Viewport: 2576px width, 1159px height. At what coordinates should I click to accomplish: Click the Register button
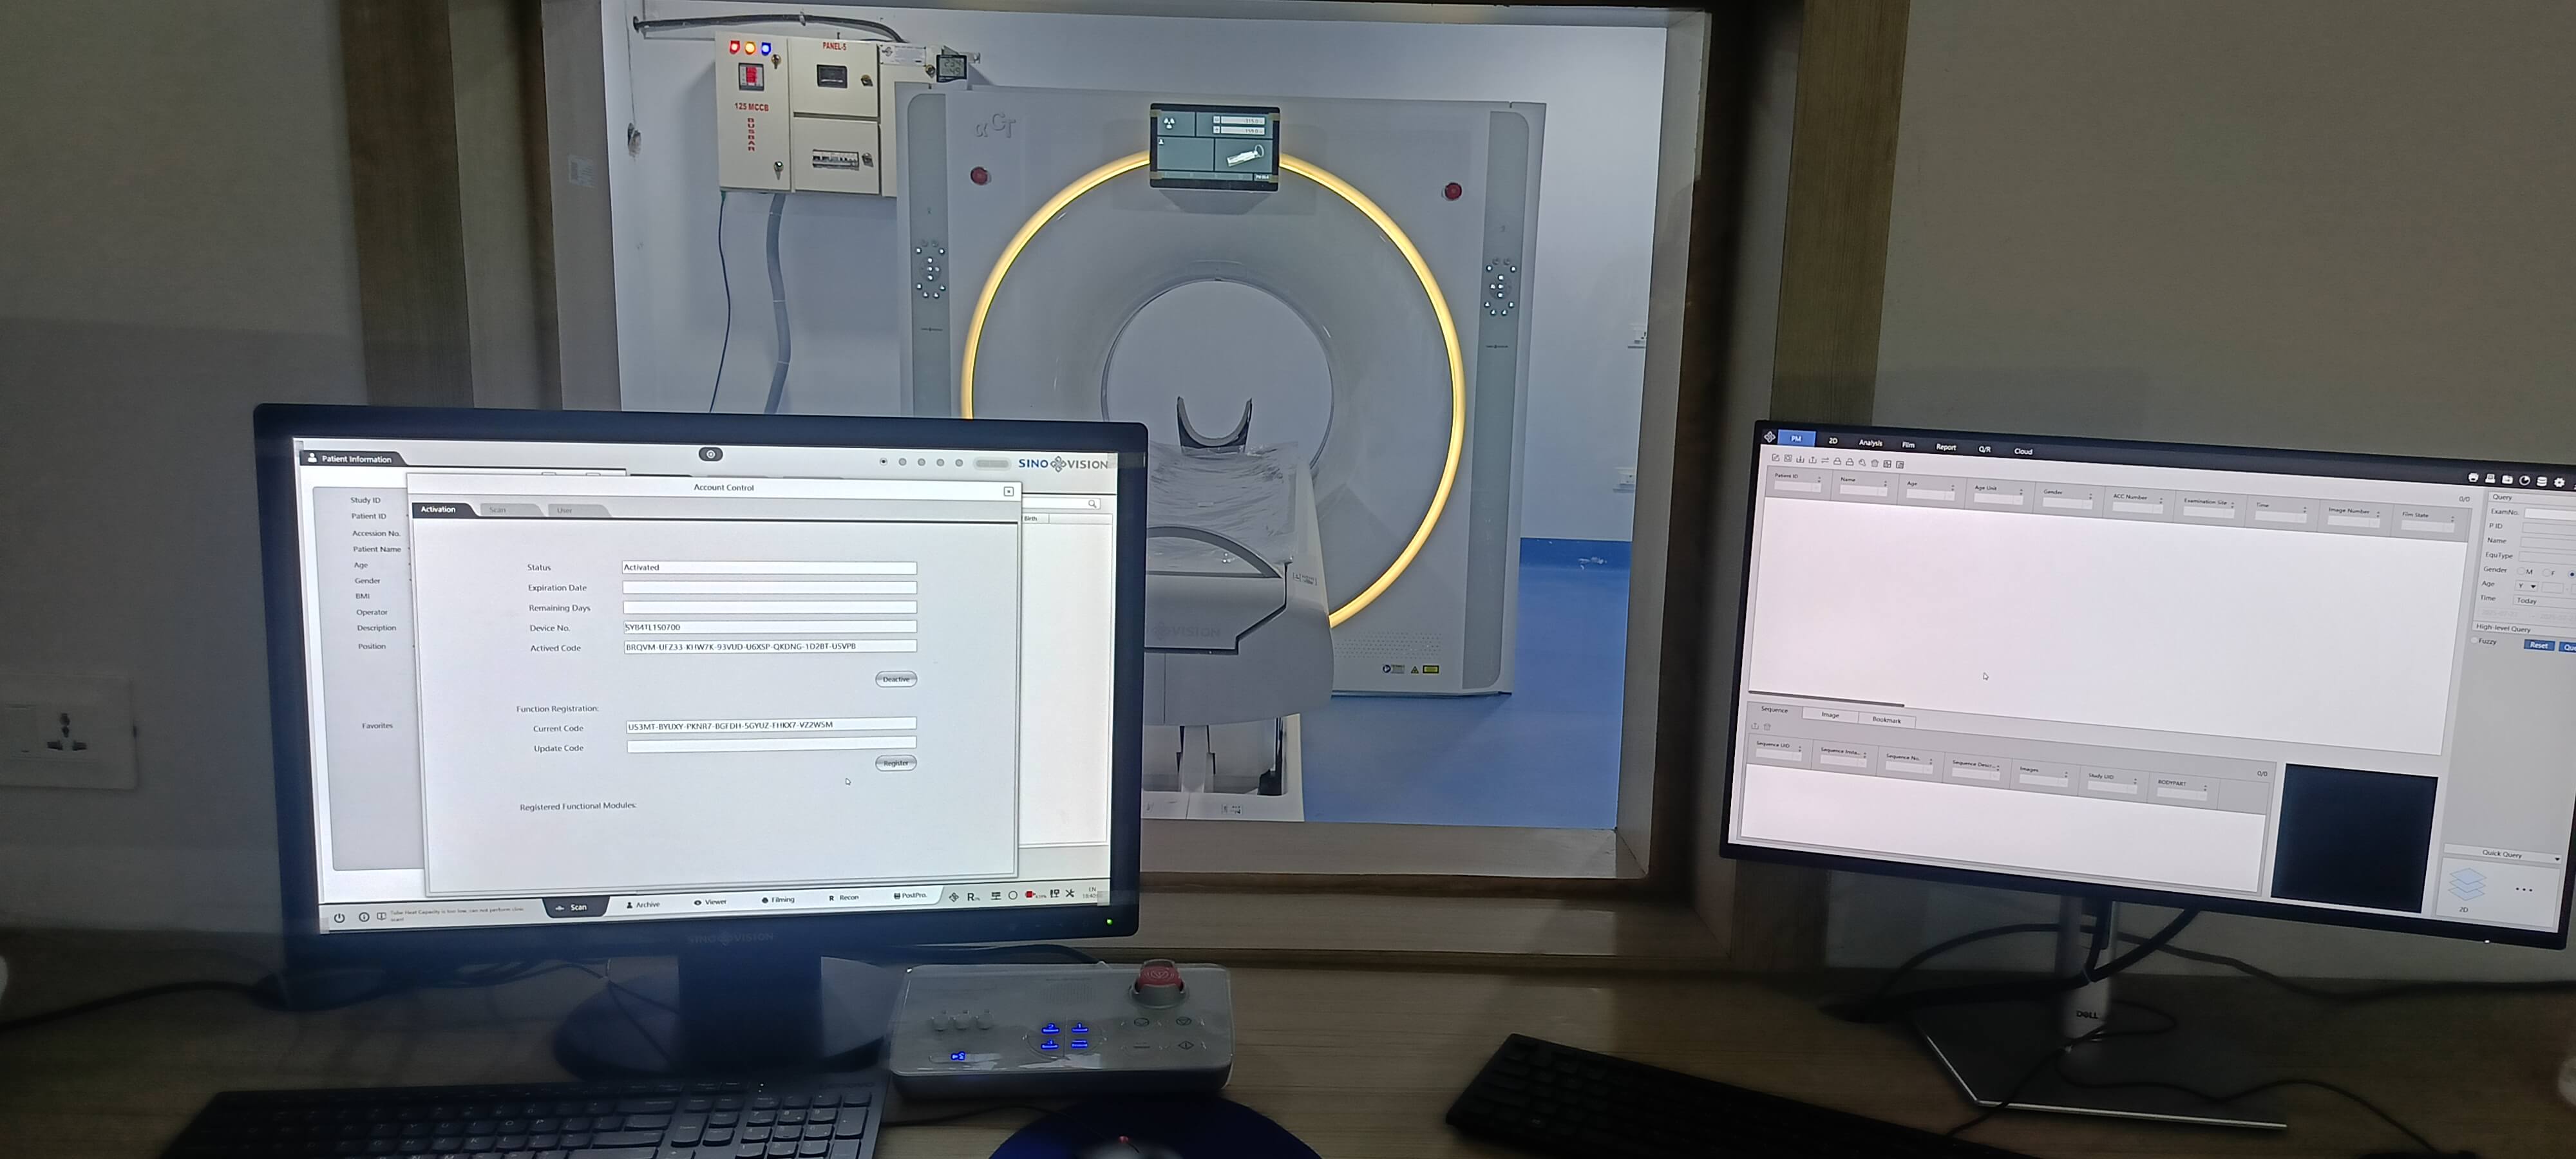tap(895, 763)
